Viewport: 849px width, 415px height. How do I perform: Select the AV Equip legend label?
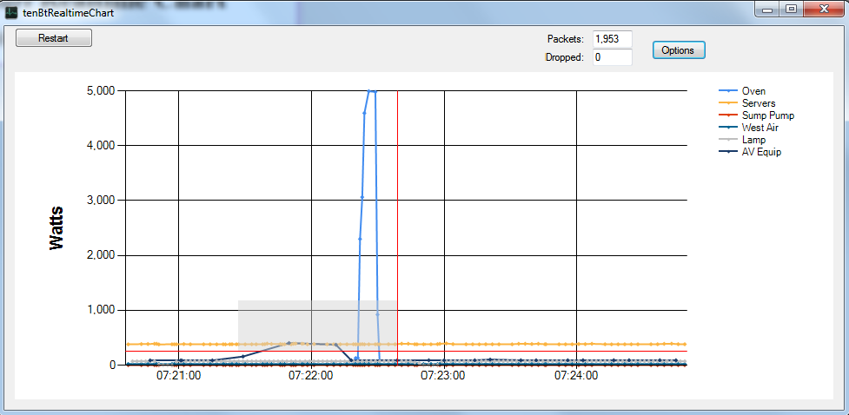[761, 151]
